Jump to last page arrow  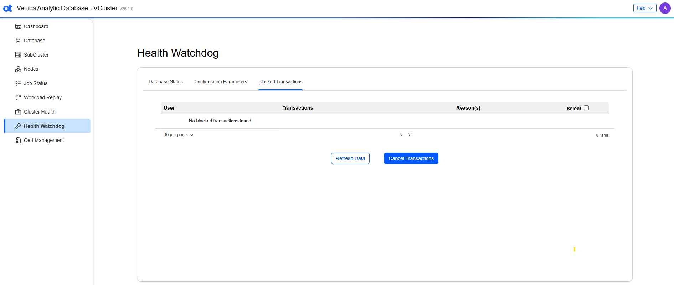[x=410, y=135]
